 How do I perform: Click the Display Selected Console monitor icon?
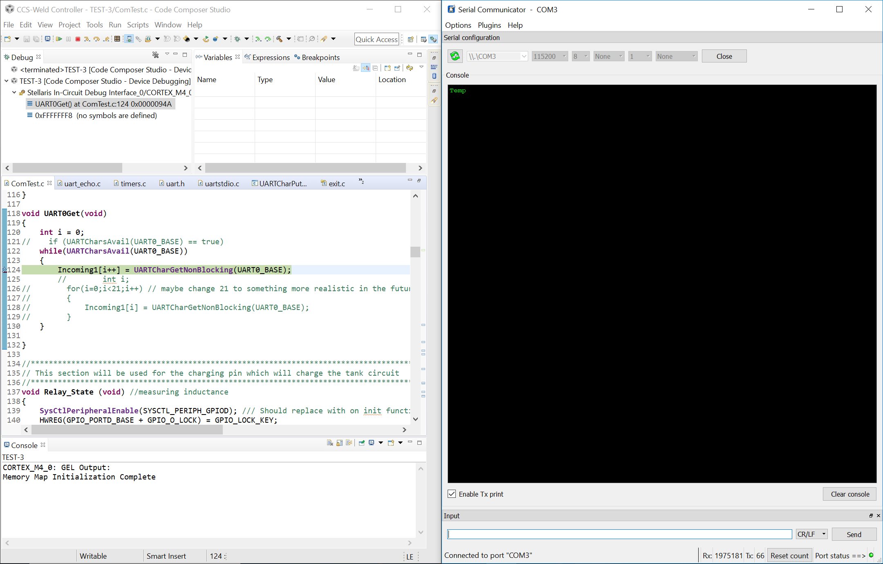click(372, 443)
